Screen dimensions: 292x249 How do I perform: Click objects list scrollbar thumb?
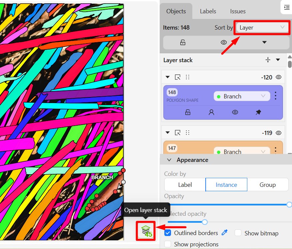tap(290, 64)
